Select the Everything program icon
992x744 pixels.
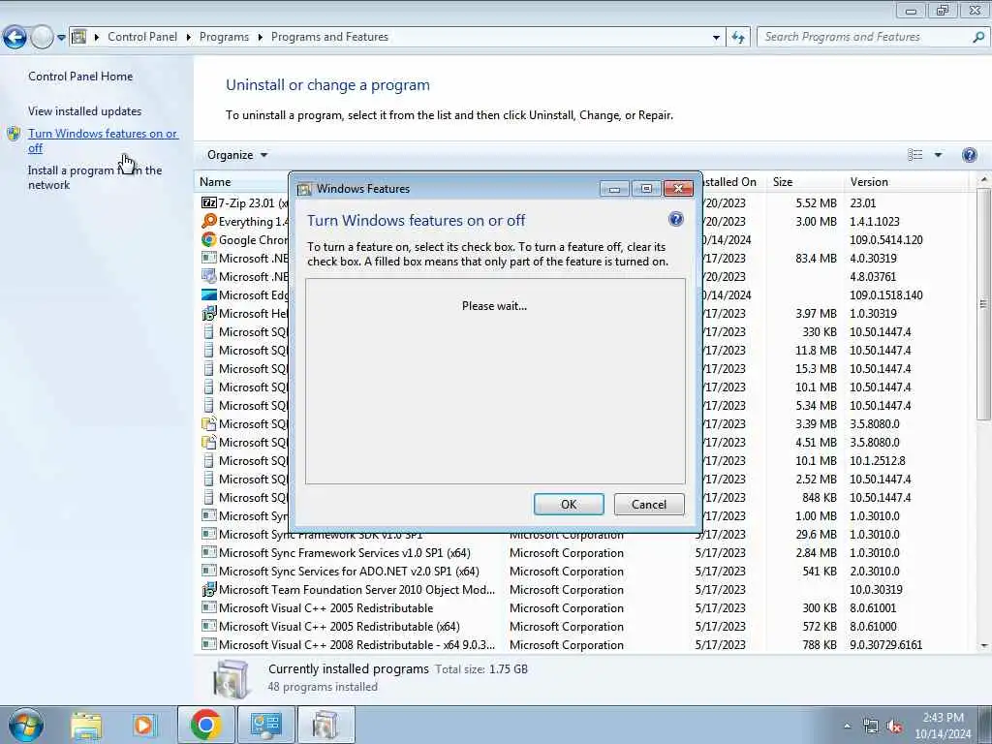(209, 221)
